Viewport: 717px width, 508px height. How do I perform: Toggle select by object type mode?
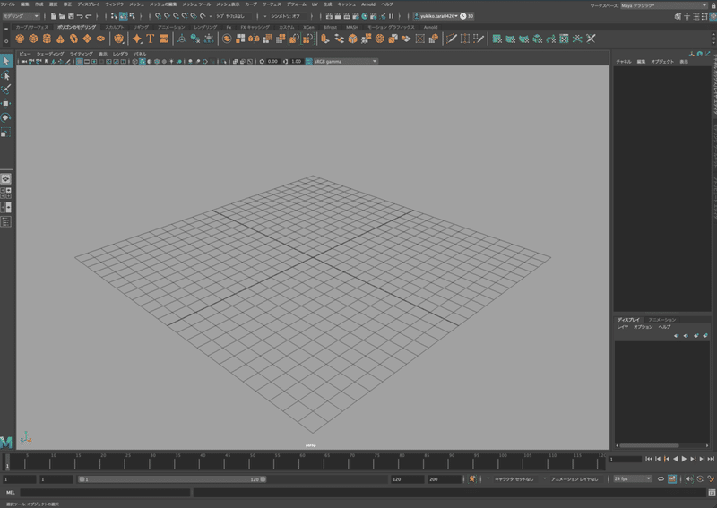point(124,16)
